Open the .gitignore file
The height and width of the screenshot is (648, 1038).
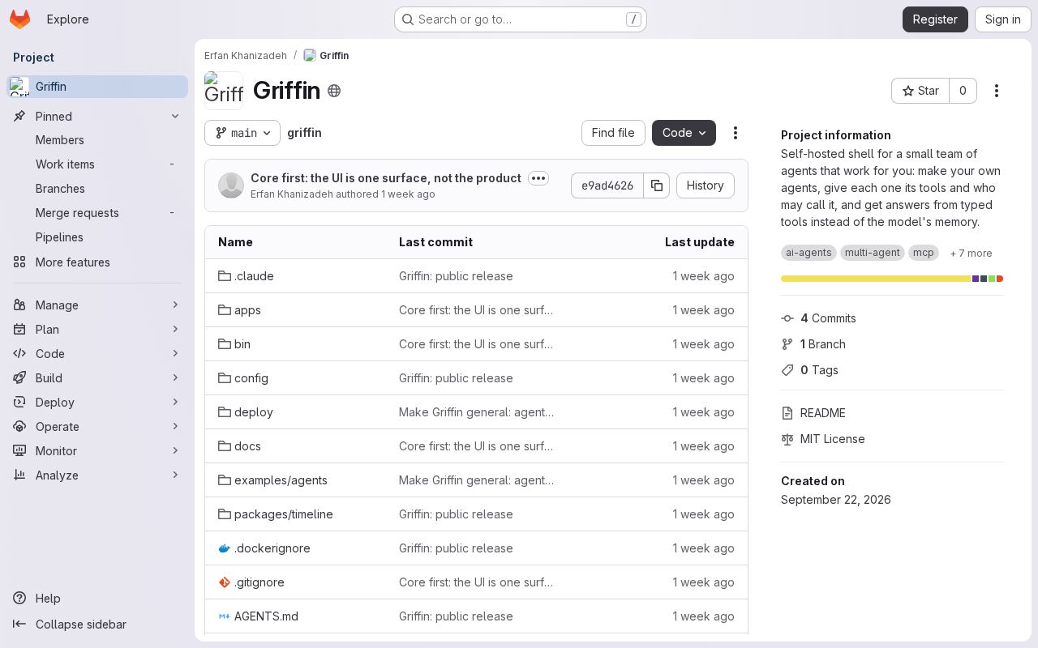pyautogui.click(x=259, y=582)
